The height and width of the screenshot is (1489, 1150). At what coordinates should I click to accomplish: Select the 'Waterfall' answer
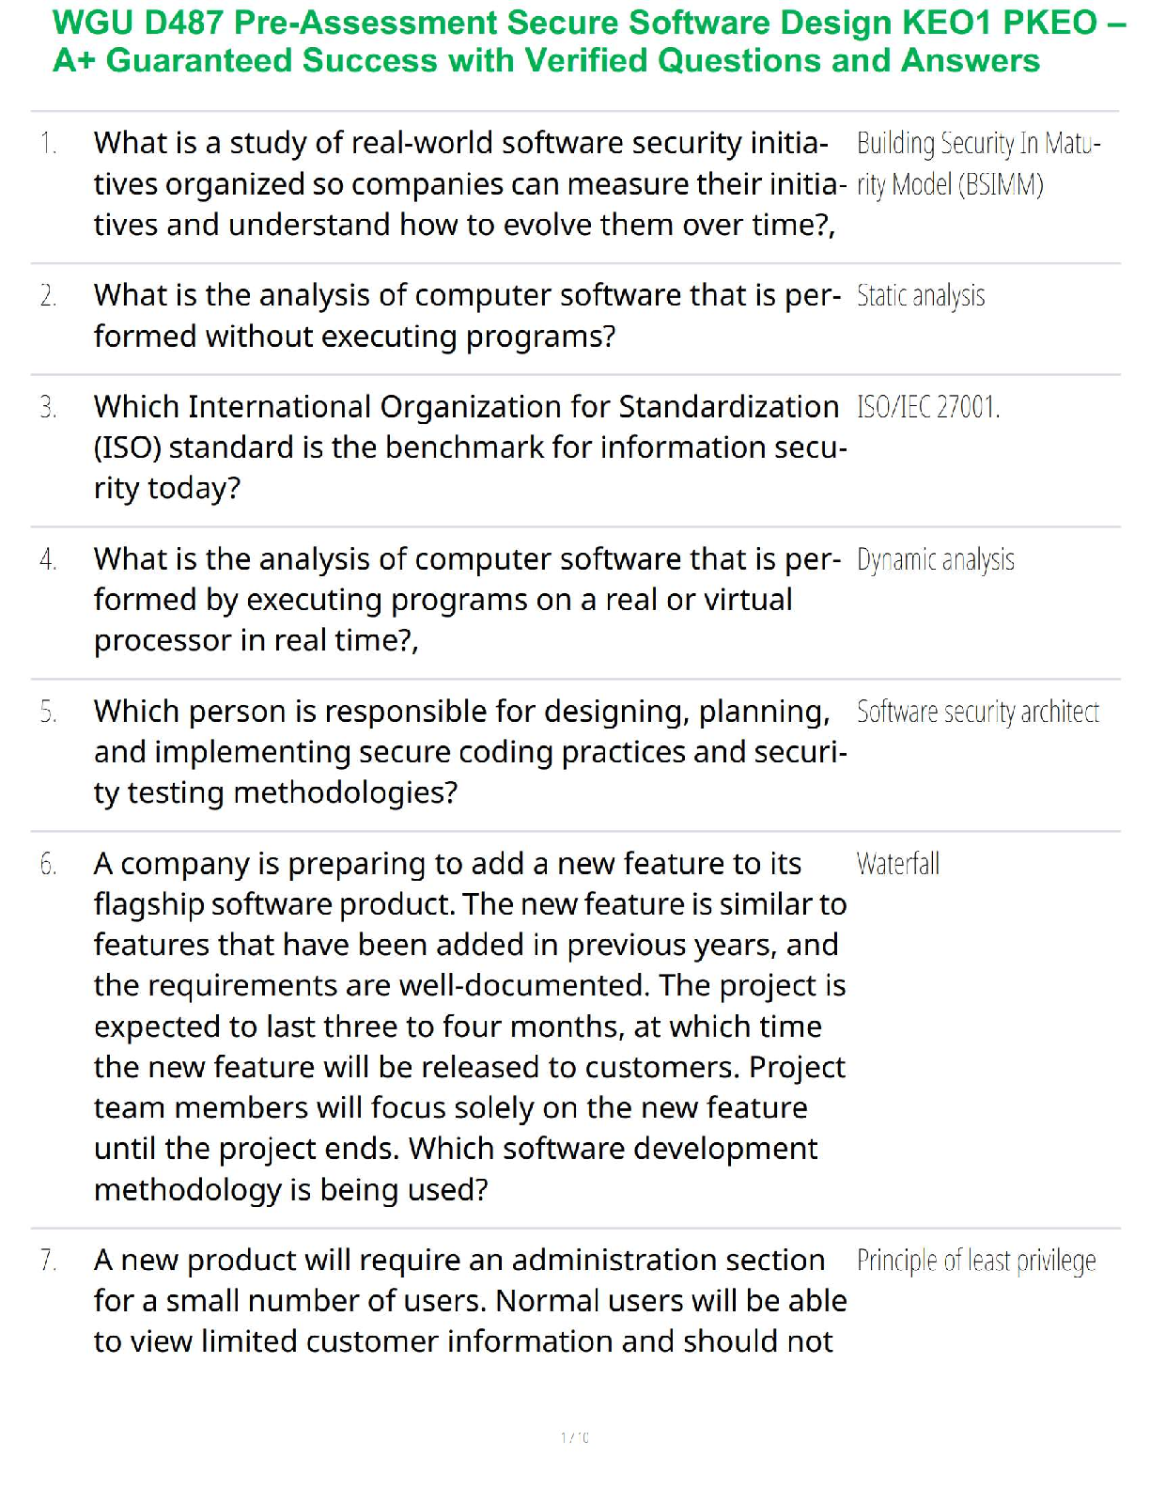click(x=897, y=865)
